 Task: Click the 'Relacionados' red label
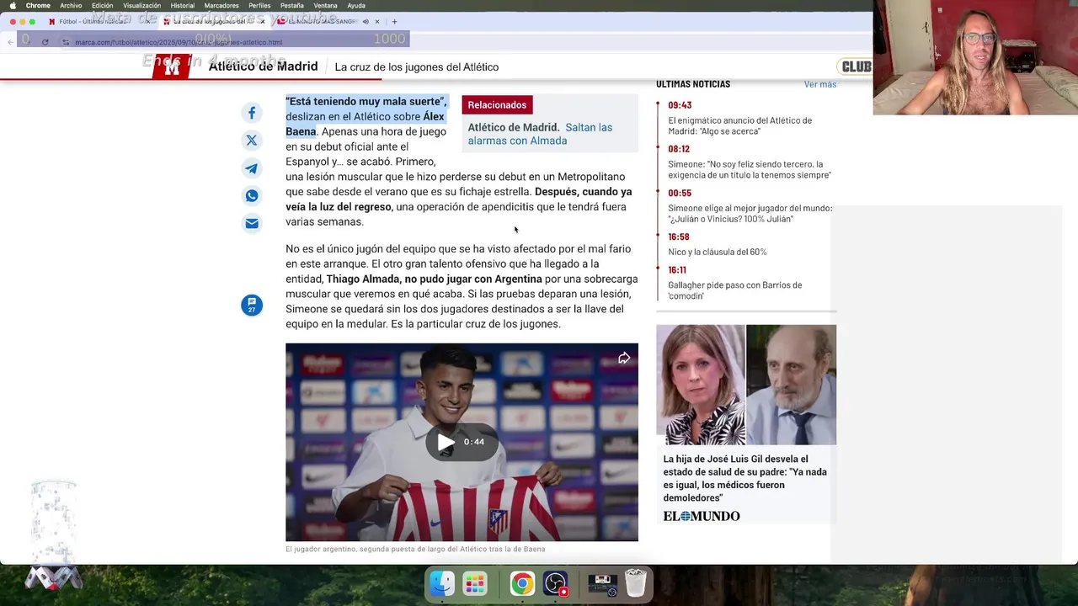pyautogui.click(x=497, y=105)
